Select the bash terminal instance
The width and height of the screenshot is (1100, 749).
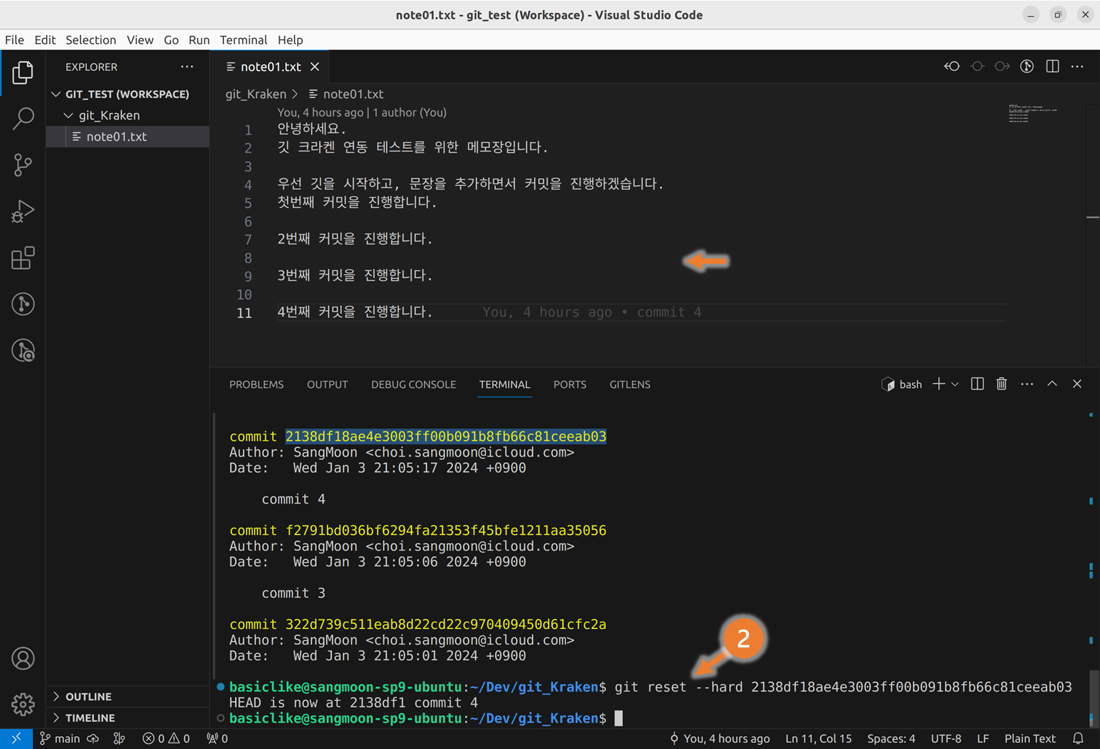pos(902,384)
